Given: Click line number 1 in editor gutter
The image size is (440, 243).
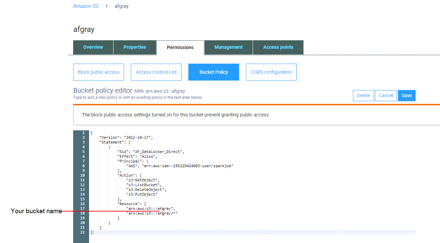Looking at the screenshot, I should click(x=83, y=133).
